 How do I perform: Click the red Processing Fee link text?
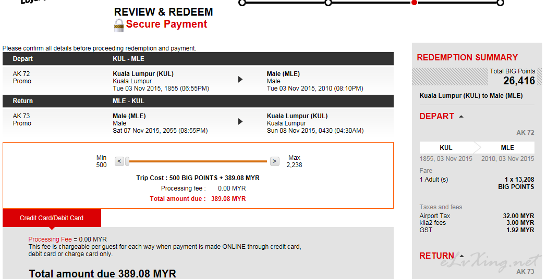(50, 239)
